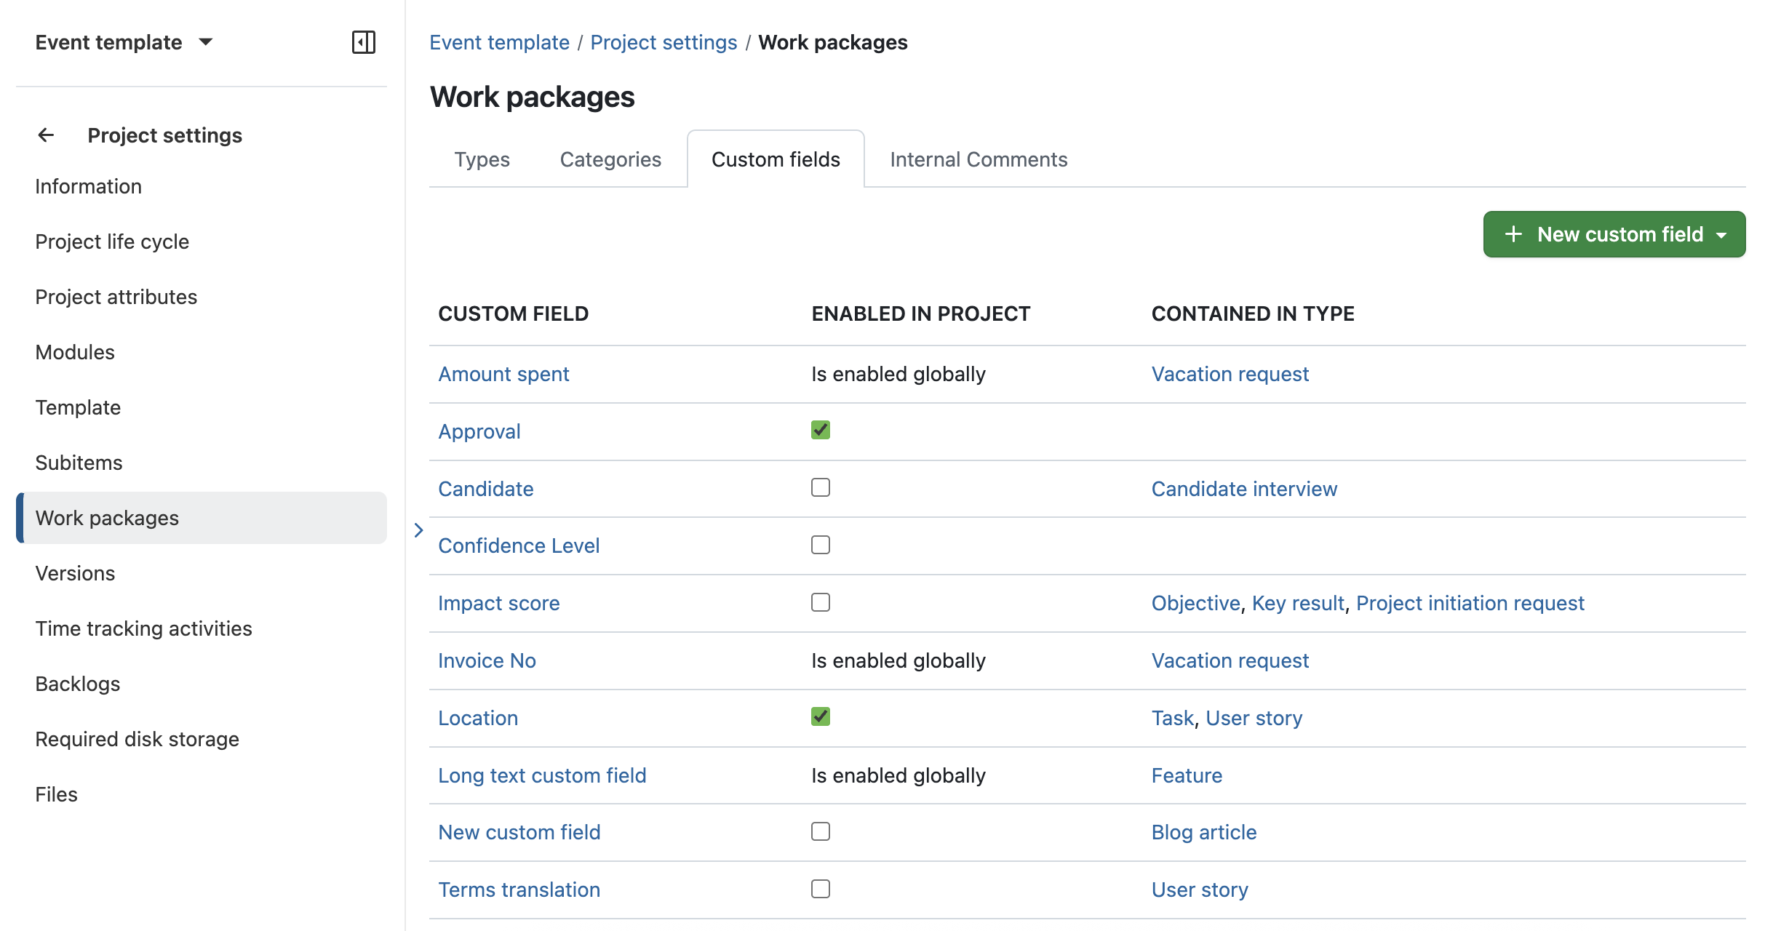Expand the table row chevron
The width and height of the screenshot is (1765, 931).
418,530
